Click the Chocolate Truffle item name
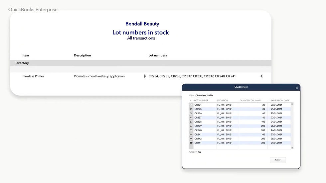Image resolution: width=326 pixels, height=183 pixels. coord(204,96)
